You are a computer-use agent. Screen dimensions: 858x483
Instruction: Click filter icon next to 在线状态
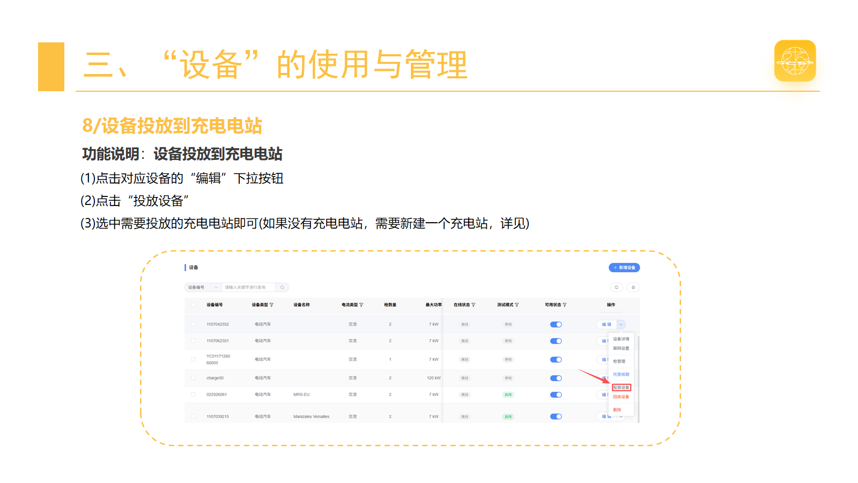pos(473,305)
